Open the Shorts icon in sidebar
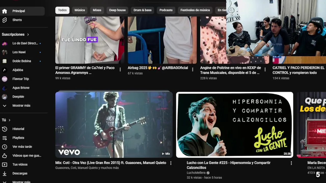This screenshot has height=183, width=326. coord(5,20)
